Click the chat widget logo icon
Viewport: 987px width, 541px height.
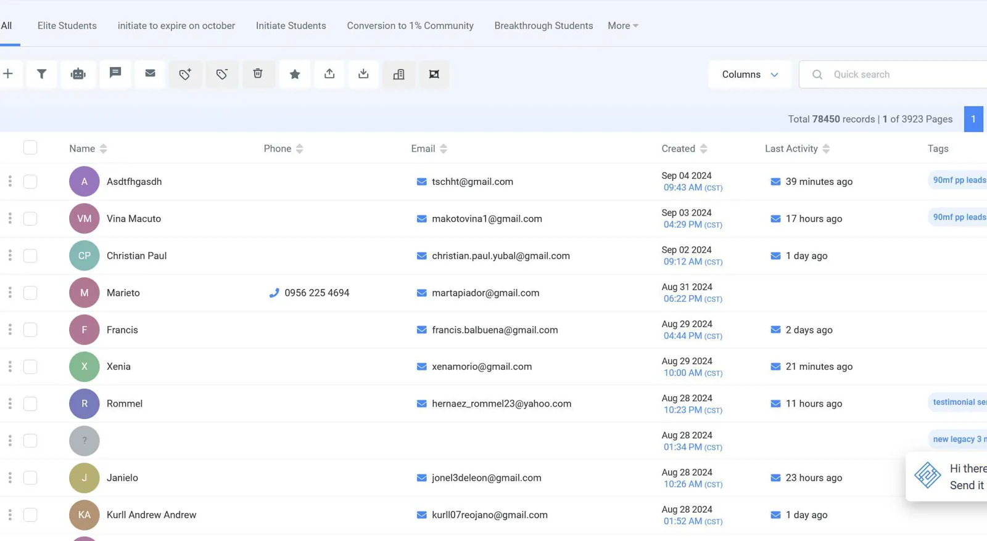(x=927, y=475)
